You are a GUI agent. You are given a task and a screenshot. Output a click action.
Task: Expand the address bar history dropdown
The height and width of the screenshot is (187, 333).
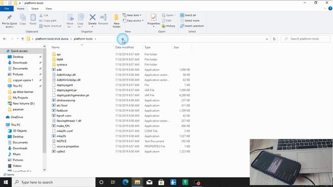click(x=267, y=39)
